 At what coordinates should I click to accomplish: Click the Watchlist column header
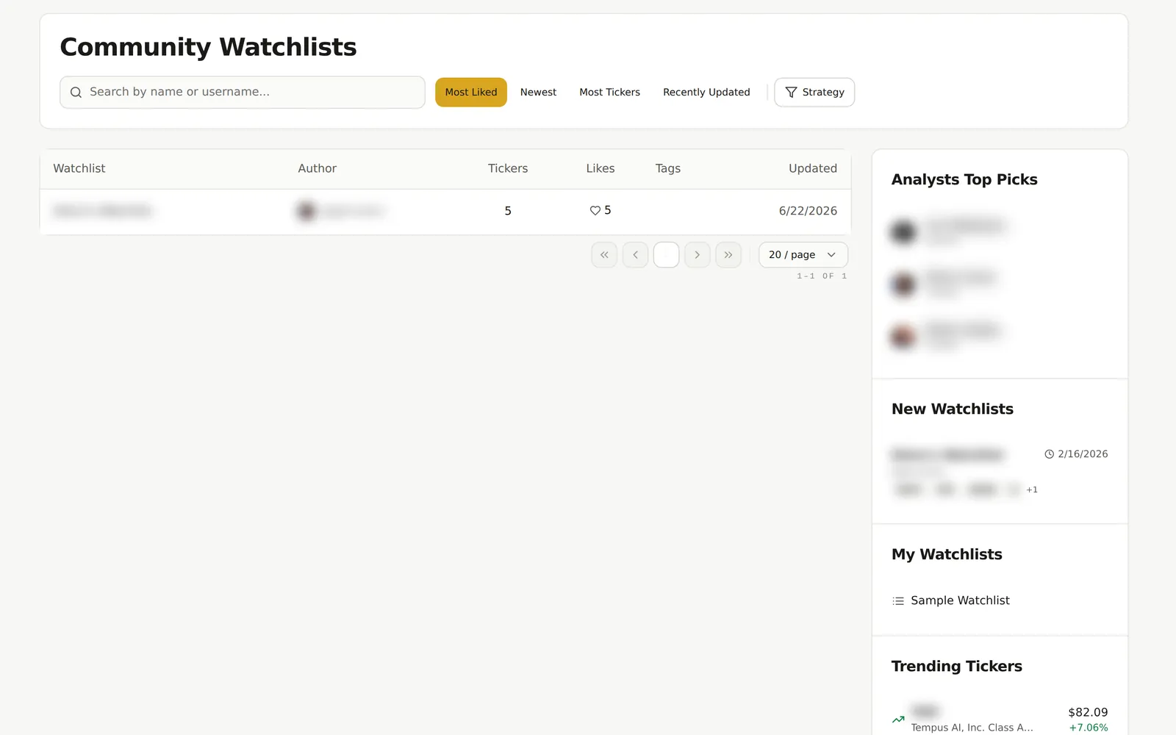tap(79, 168)
